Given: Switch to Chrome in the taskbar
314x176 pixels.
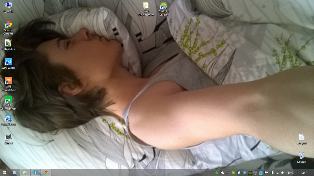Looking at the screenshot, I should [x=46, y=173].
